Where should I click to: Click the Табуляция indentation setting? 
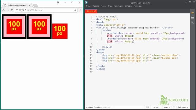tap(183, 107)
